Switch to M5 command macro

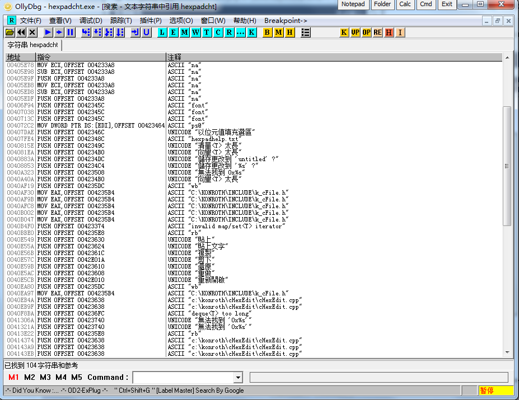[x=77, y=377]
